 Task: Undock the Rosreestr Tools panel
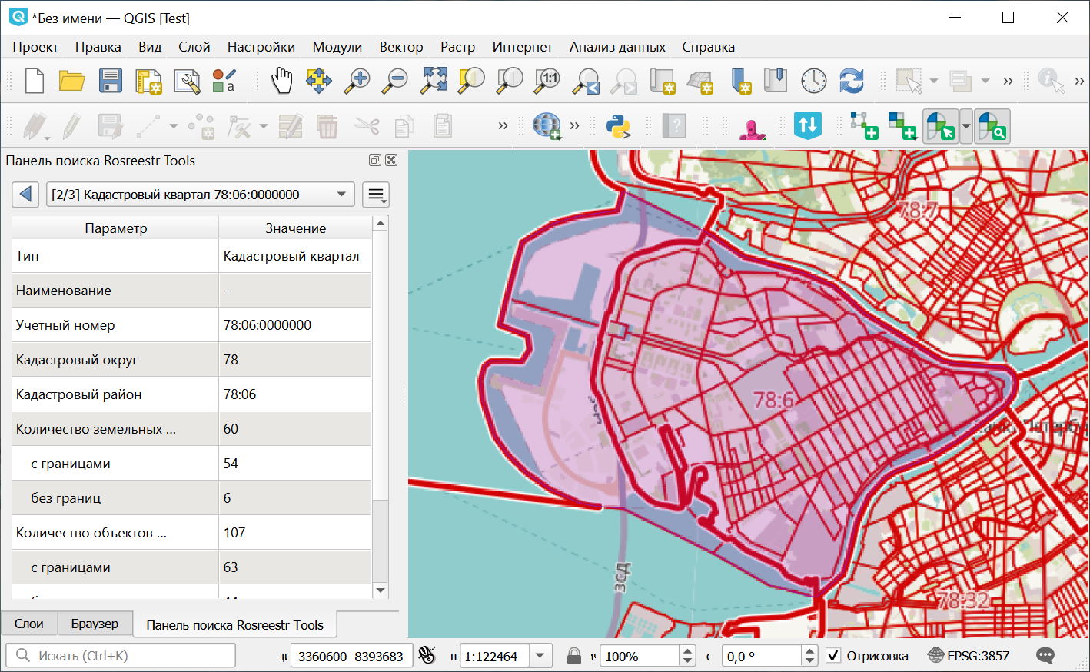(x=374, y=160)
